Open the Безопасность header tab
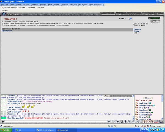The image size is (165, 132). click(131, 13)
